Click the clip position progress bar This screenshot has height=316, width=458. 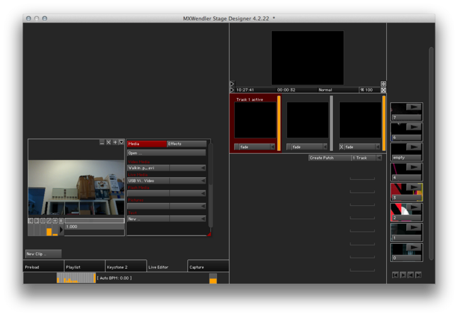(x=94, y=221)
